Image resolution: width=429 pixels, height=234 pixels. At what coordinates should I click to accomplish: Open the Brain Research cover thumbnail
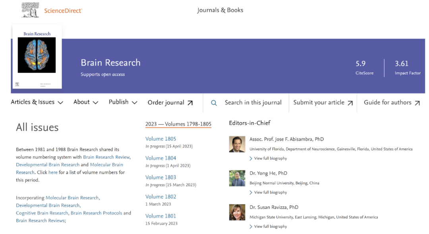tap(37, 57)
